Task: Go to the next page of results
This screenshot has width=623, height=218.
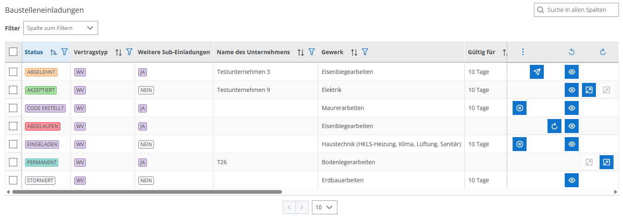Action: pyautogui.click(x=302, y=207)
